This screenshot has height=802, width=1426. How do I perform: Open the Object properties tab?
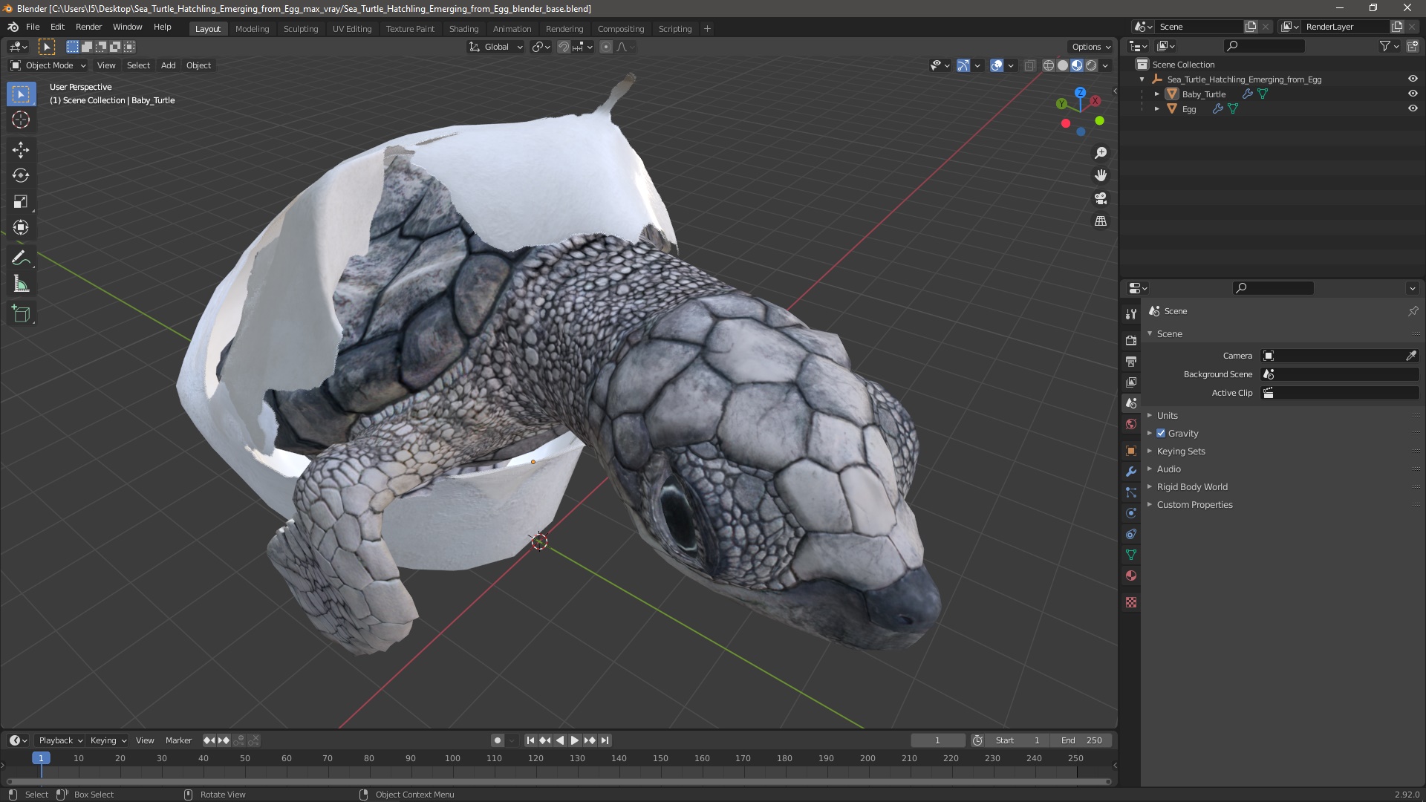(1131, 451)
